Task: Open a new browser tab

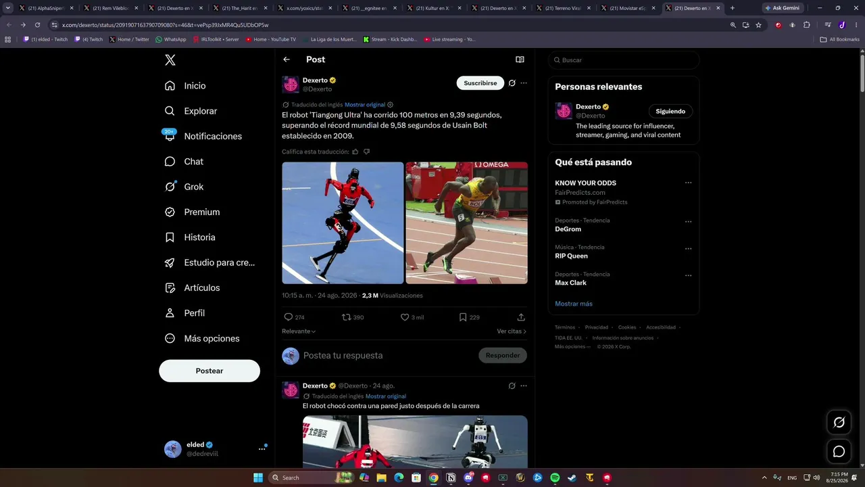Action: pyautogui.click(x=733, y=8)
